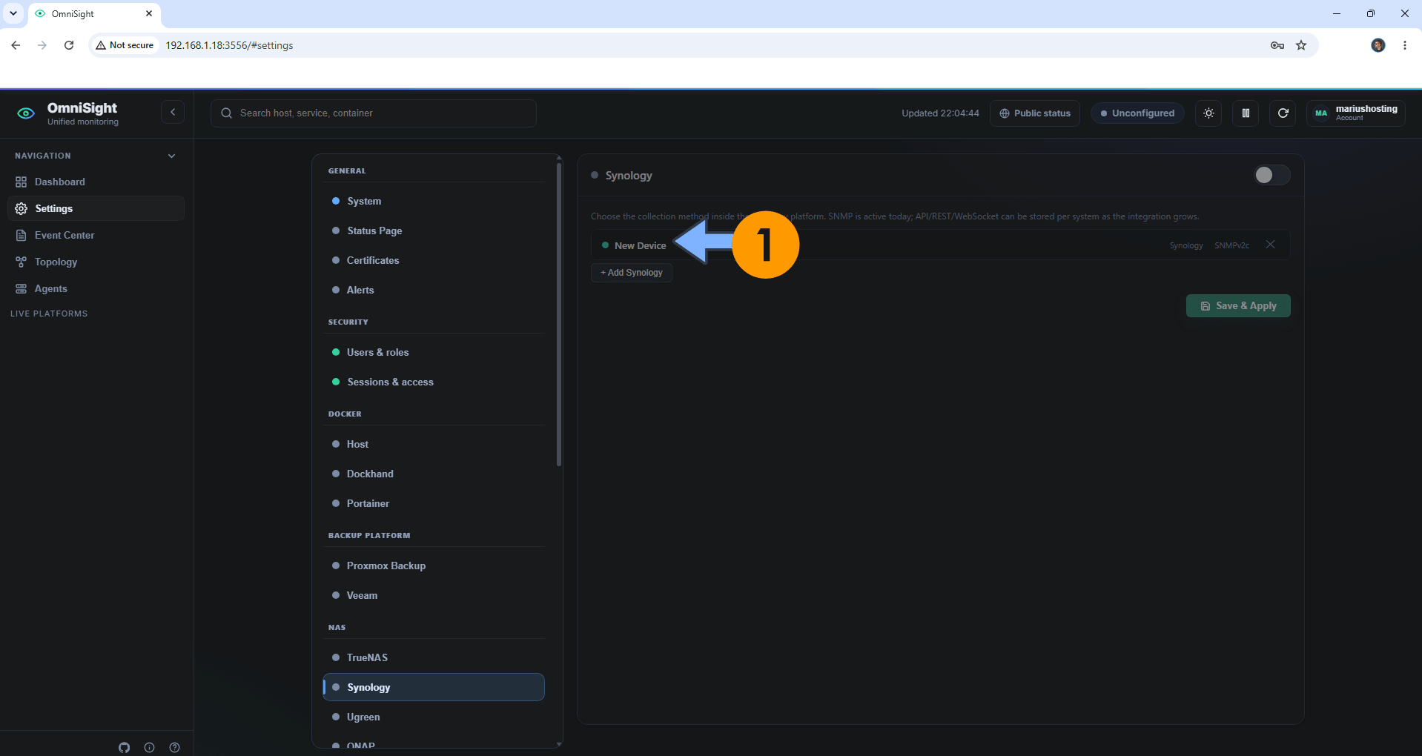The image size is (1422, 756).
Task: Expand the New Device row
Action: click(x=940, y=245)
